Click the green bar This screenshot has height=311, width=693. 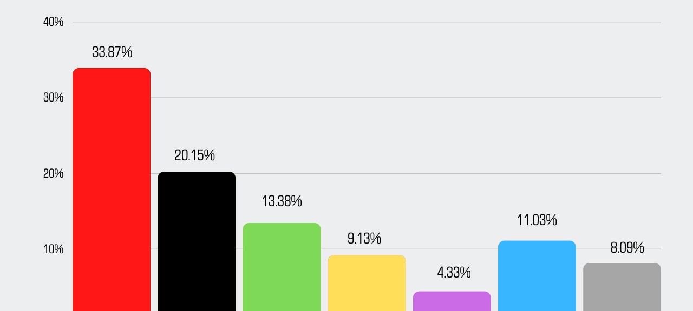point(282,267)
